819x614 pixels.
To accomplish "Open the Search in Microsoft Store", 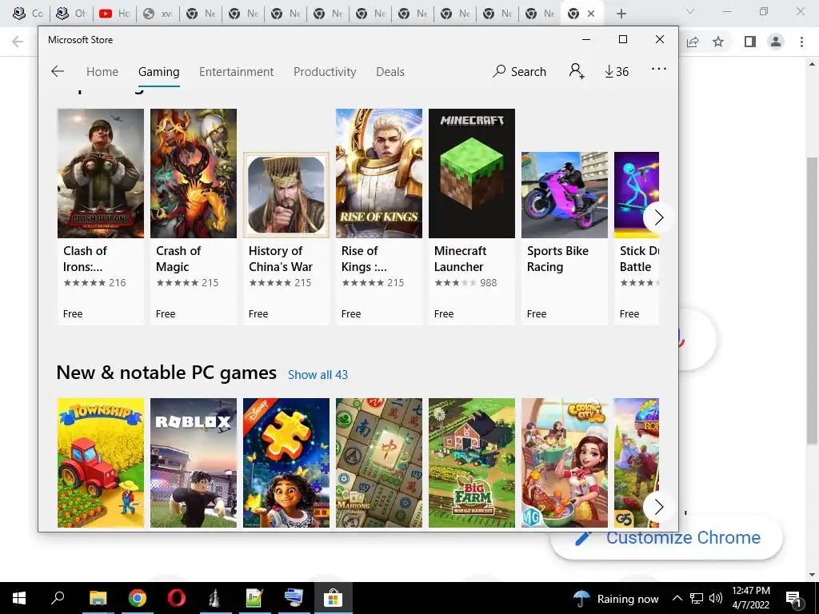I will (x=519, y=71).
